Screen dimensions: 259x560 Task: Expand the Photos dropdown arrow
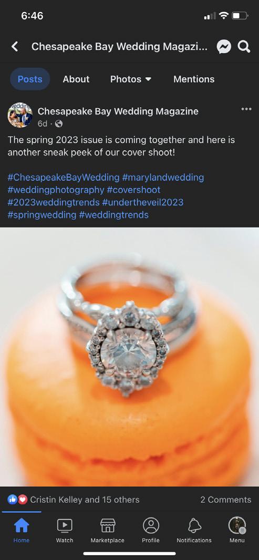[149, 79]
